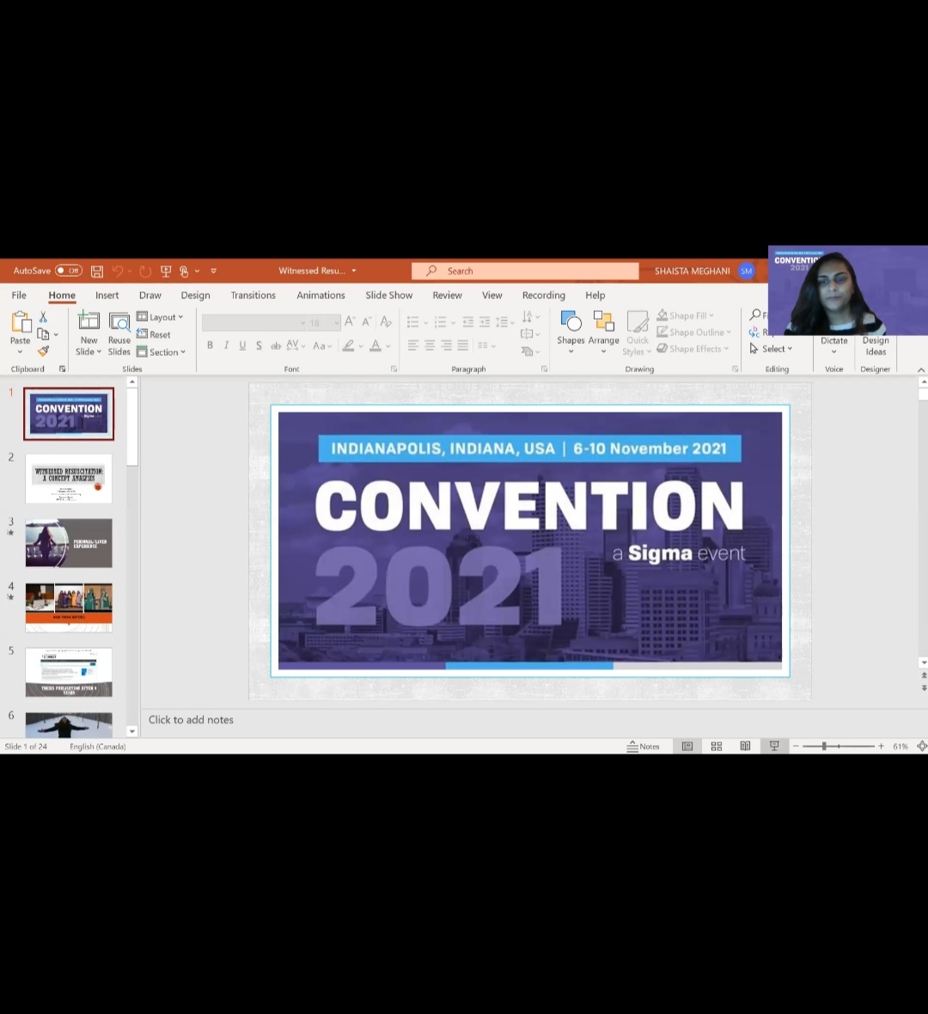Screen dimensions: 928x1014
Task: Click the Dictate button
Action: 834,345
